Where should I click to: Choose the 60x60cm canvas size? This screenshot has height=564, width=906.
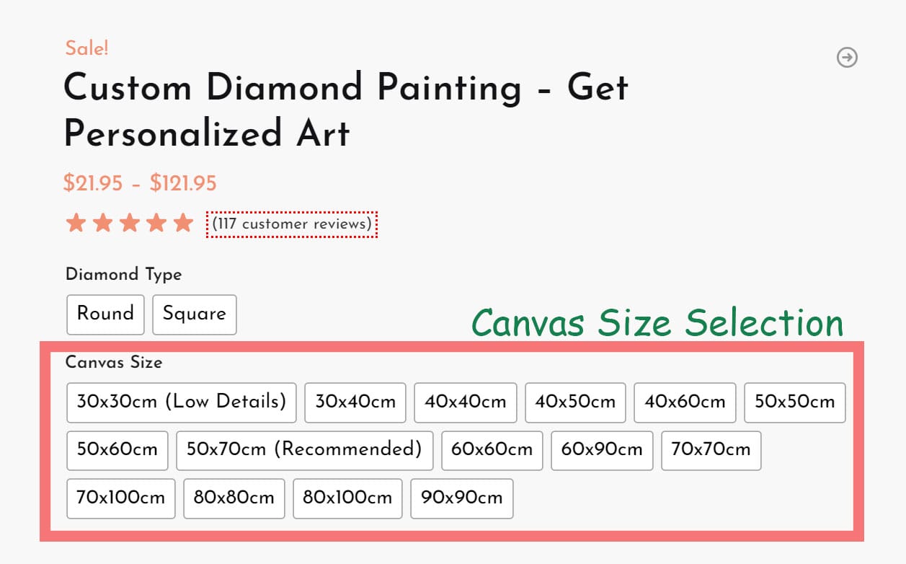point(492,450)
